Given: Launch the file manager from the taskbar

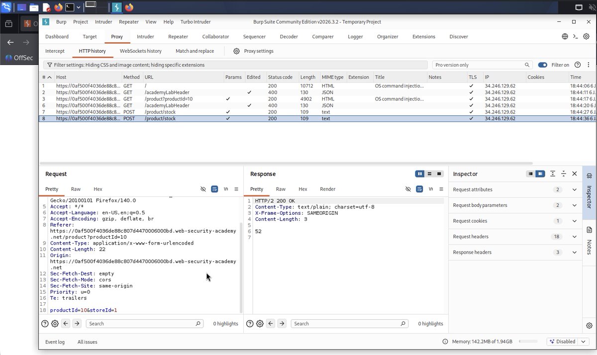Looking at the screenshot, I should click(x=34, y=7).
